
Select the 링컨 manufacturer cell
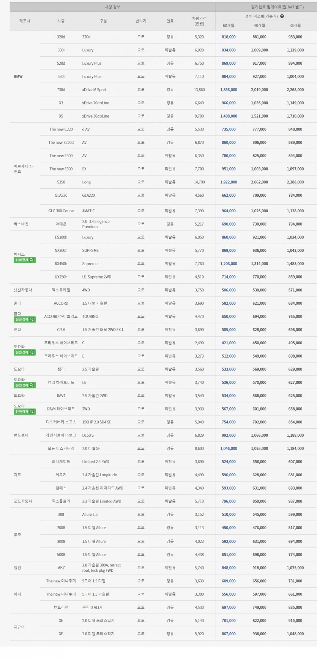17,568
